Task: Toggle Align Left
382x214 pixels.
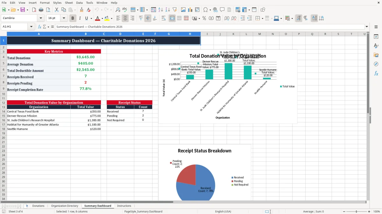Action: point(118,18)
